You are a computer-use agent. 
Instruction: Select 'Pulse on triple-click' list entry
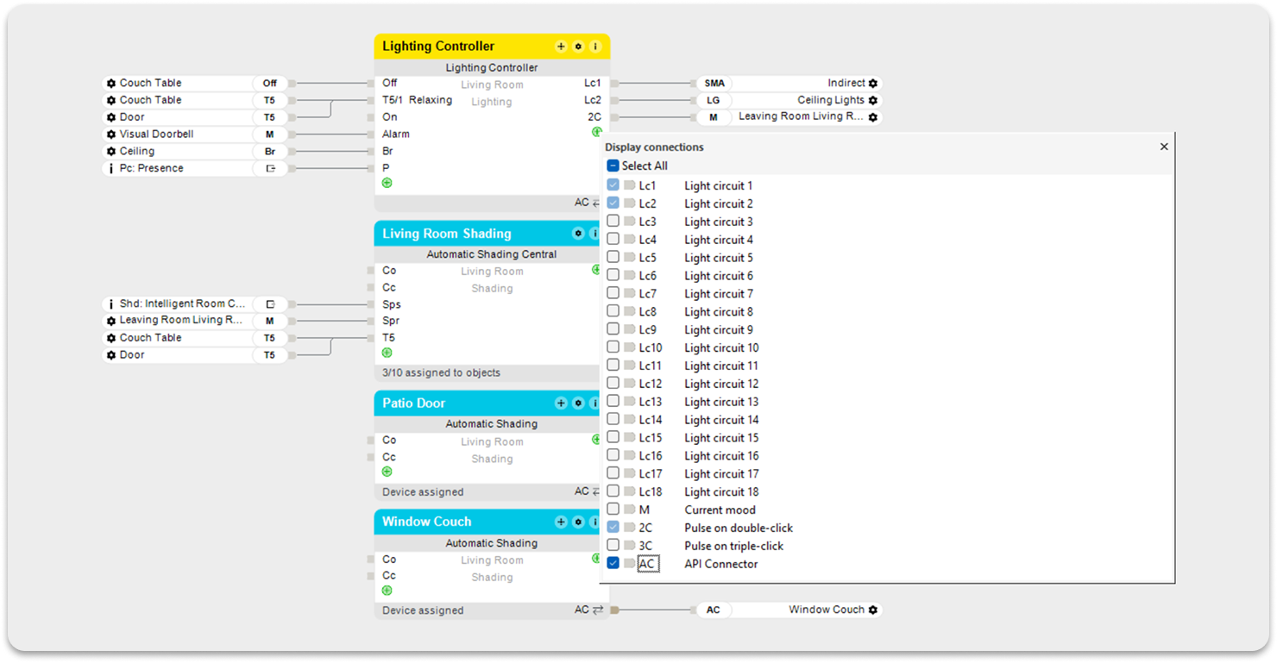tap(733, 546)
